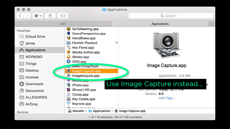Click the Downloads arrow icon in sidebar
The height and width of the screenshot is (129, 230).
tap(22, 84)
